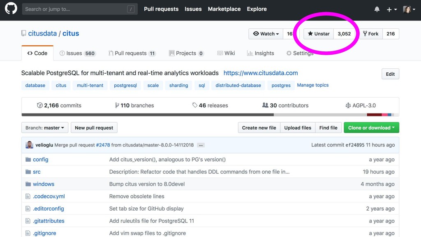Open the citus repository name link
Screen dimensions: 421x237
71,33
